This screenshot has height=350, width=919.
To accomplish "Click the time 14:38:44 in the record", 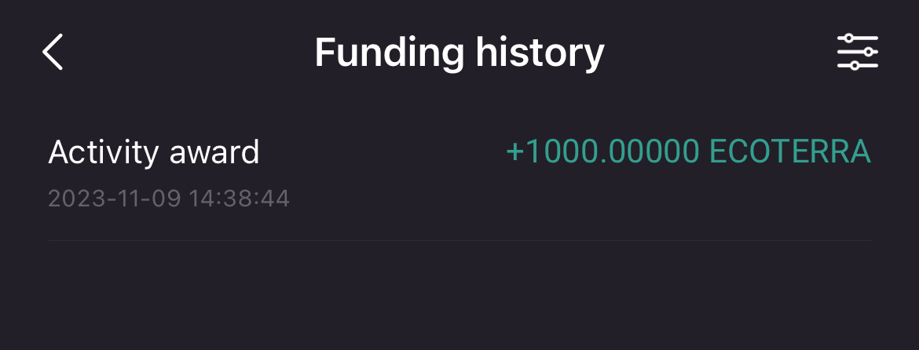I will click(x=239, y=199).
